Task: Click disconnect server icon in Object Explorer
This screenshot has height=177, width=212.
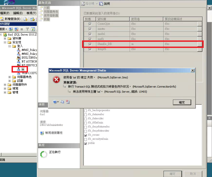Action: [16, 29]
